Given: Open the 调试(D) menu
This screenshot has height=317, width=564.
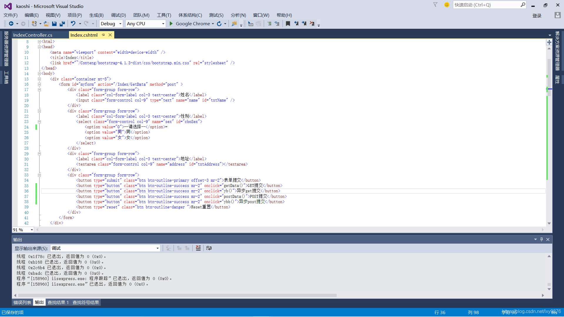Looking at the screenshot, I should 118,15.
